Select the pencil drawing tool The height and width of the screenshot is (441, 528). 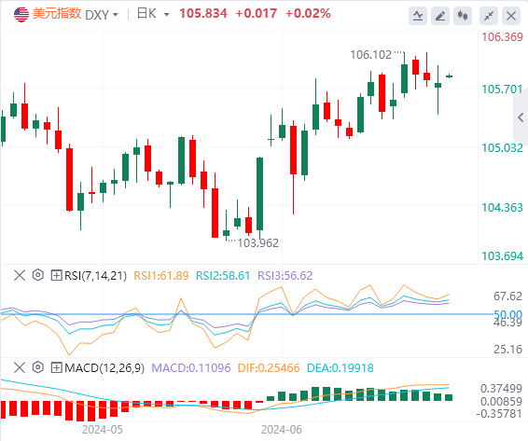click(x=440, y=16)
